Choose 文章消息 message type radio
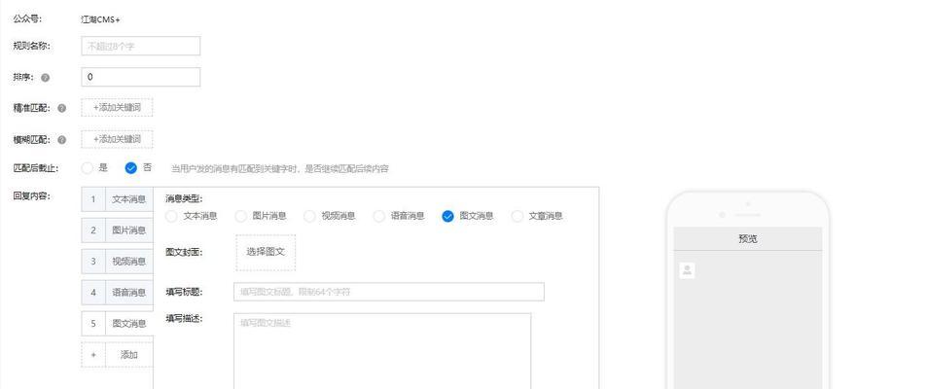 point(517,216)
